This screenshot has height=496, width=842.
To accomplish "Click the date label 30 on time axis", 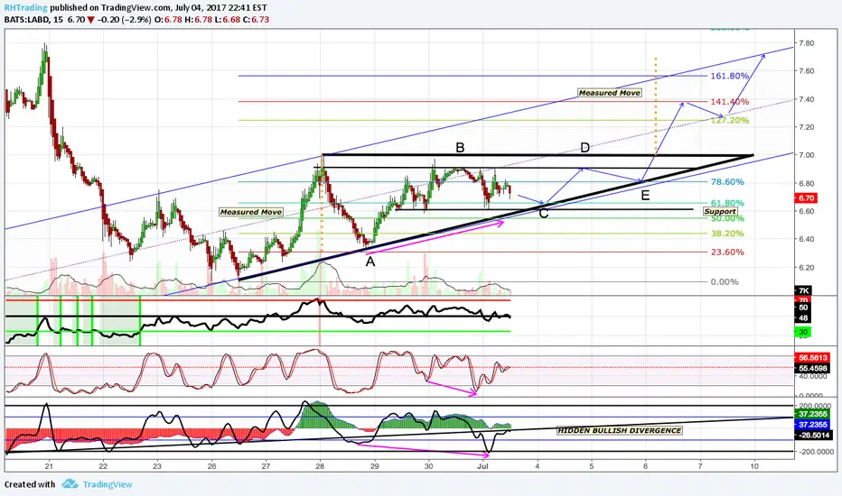I will (428, 466).
